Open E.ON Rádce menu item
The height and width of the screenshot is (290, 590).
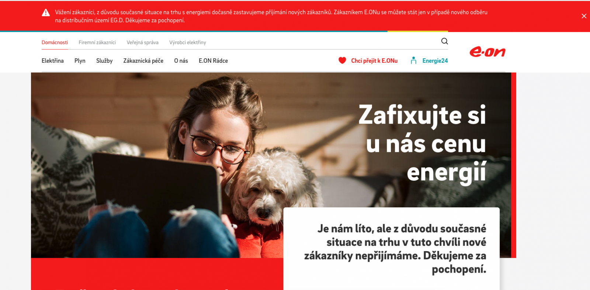tap(213, 61)
